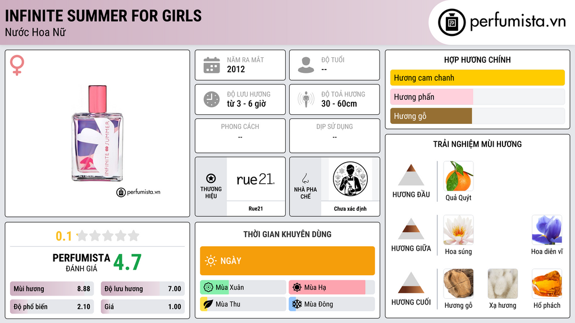Click the perfumer illustration Chưa xác định

pyautogui.click(x=350, y=179)
